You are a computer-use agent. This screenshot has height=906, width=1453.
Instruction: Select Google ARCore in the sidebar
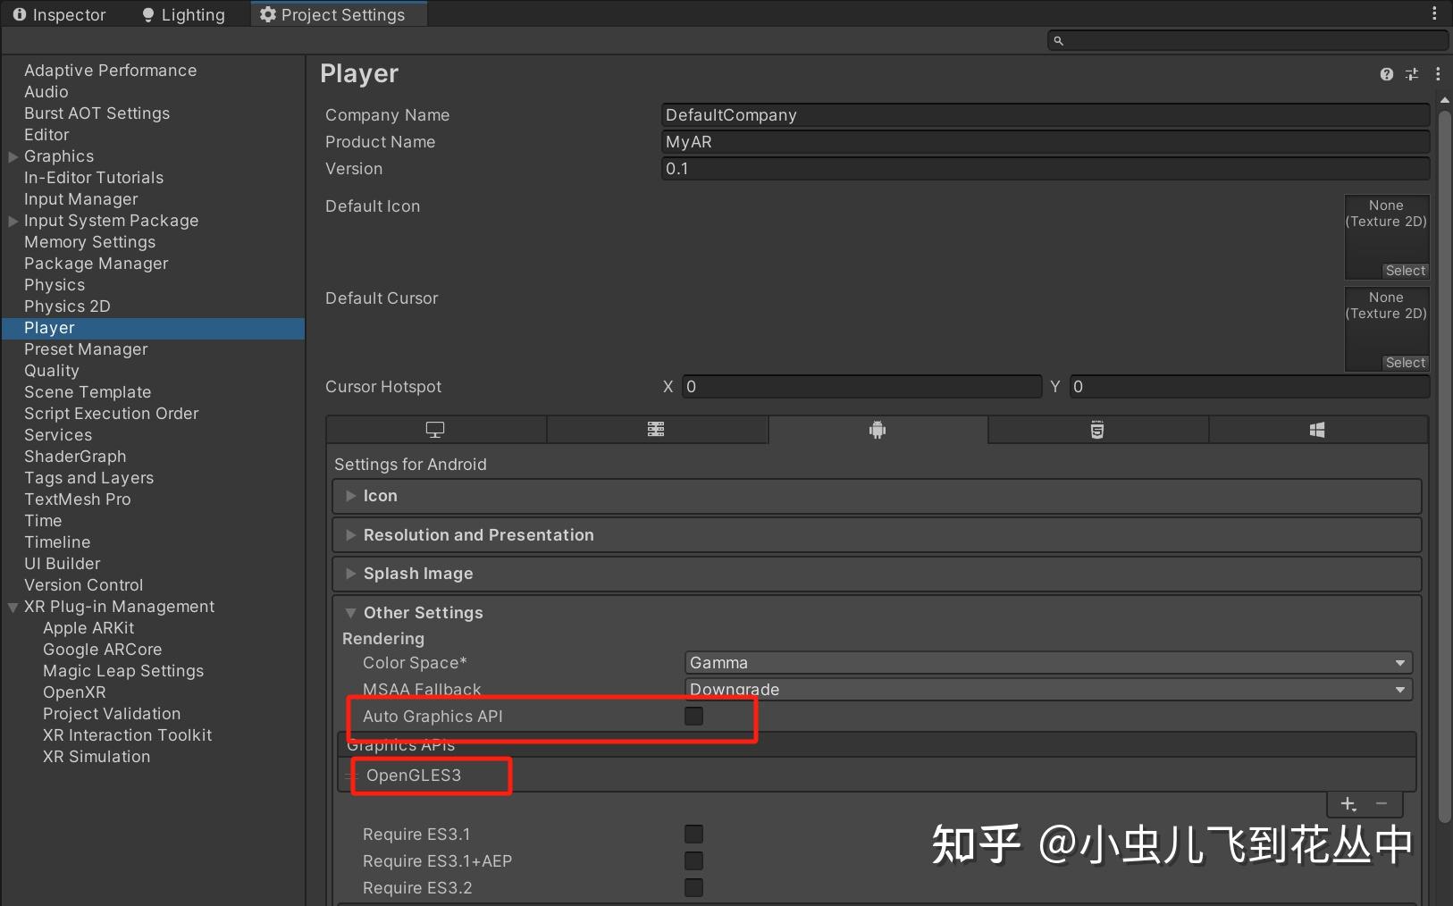(102, 650)
